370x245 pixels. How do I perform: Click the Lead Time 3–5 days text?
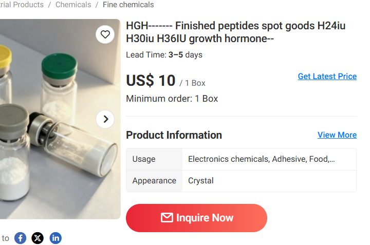click(164, 55)
